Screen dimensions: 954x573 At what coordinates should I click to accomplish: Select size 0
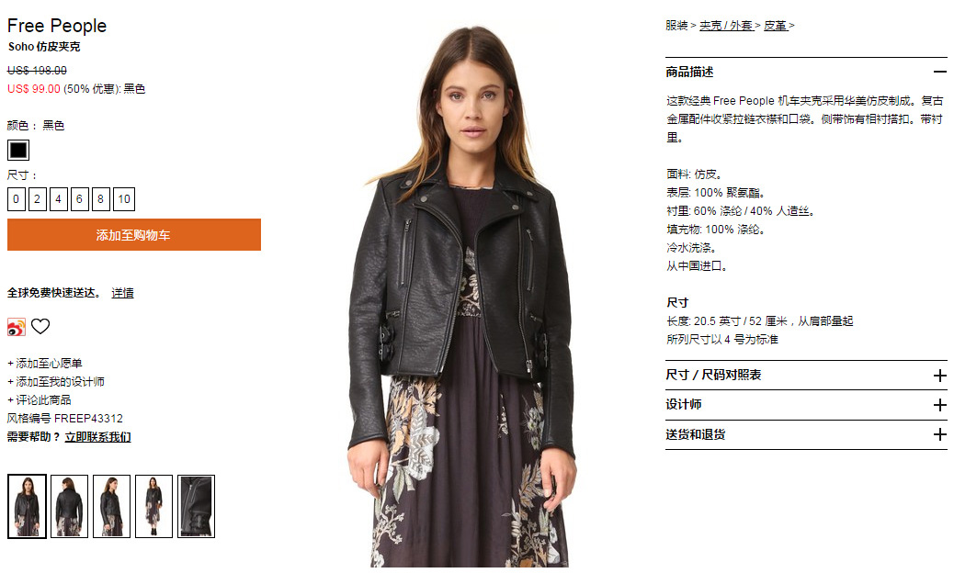[x=17, y=199]
